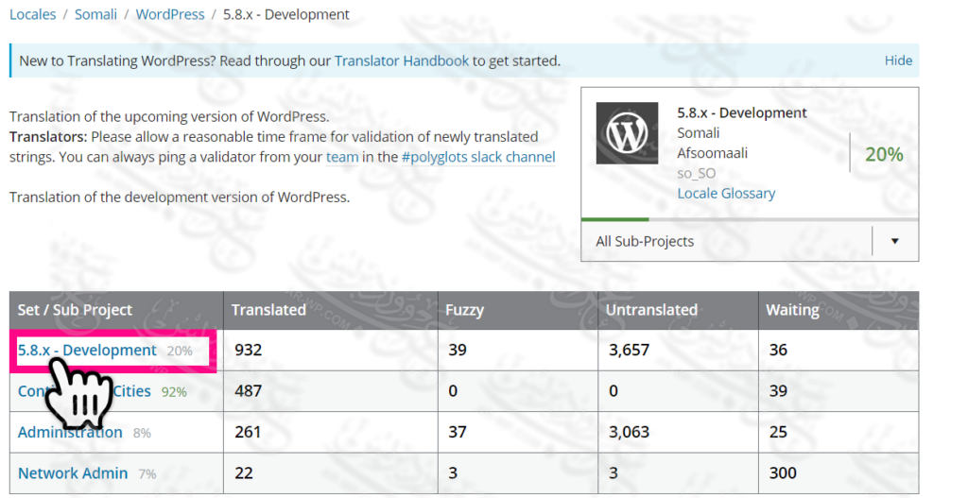Navigate to WordPress breadcrumb link
Viewport: 968px width, 498px height.
[170, 14]
